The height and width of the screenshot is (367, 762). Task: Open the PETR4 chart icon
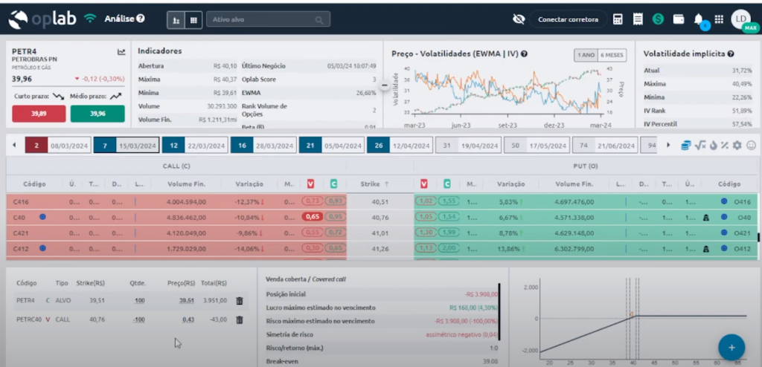[x=121, y=52]
